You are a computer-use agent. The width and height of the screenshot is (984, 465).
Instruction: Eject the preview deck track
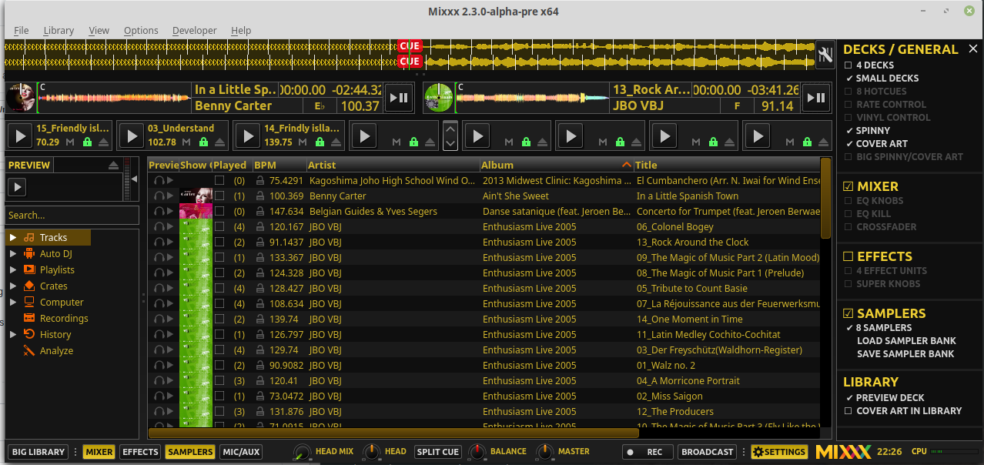point(113,166)
